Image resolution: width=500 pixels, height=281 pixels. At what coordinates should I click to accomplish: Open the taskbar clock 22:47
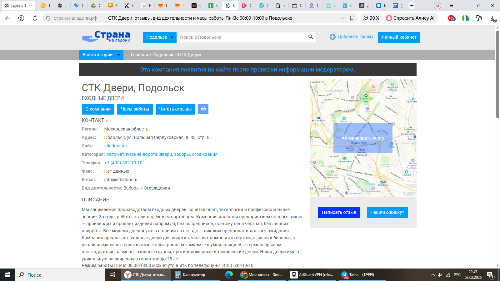tap(473, 275)
